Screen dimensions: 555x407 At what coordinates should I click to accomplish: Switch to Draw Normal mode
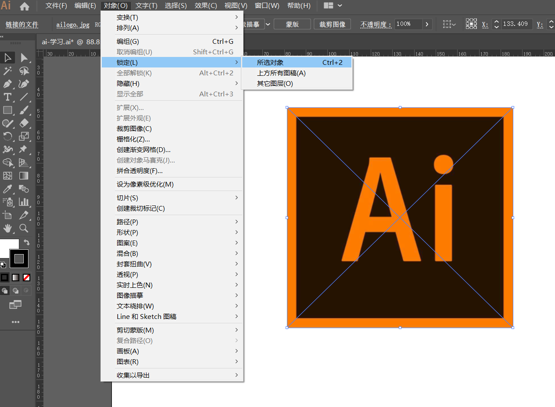(x=4, y=290)
